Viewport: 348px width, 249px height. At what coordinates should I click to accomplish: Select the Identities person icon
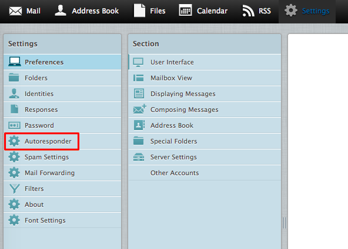click(14, 94)
